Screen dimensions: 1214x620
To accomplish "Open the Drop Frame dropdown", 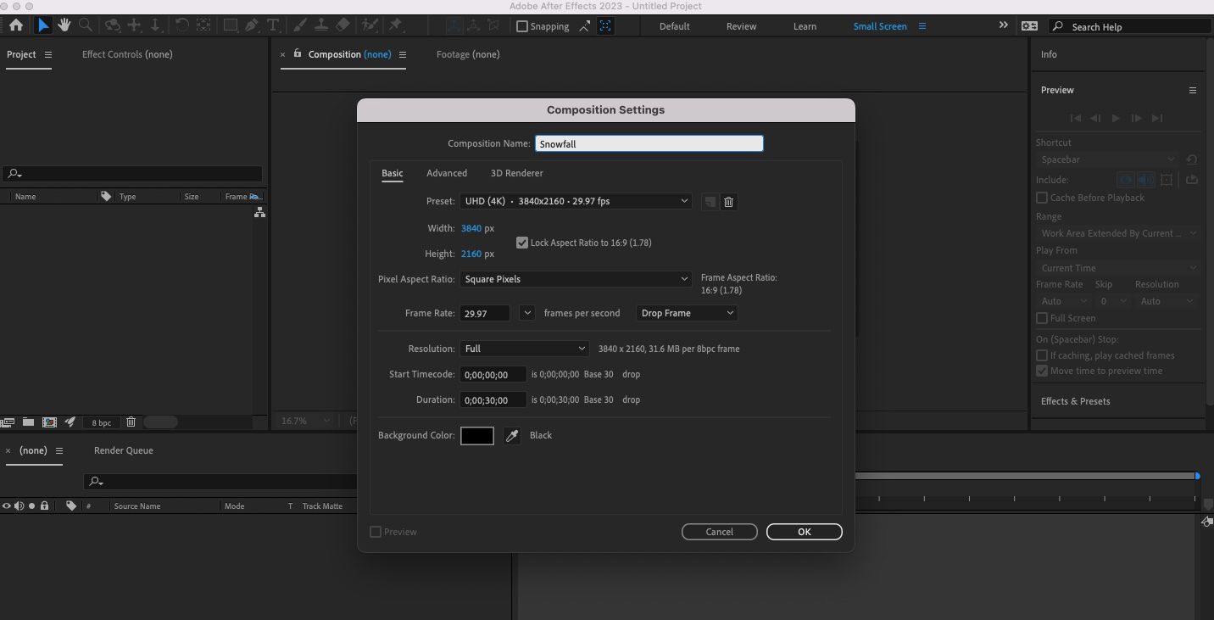I will tap(686, 313).
